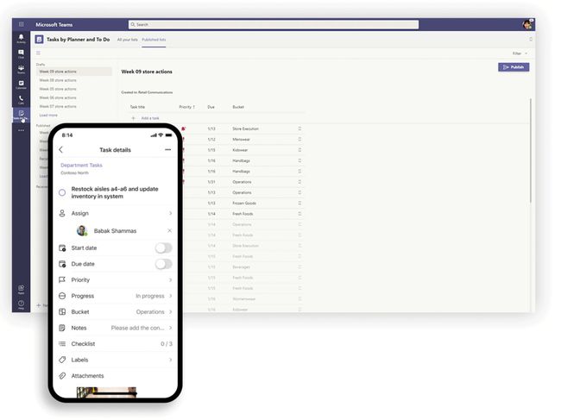561x420 pixels.
Task: Click the Bucket column header
Action: [238, 107]
